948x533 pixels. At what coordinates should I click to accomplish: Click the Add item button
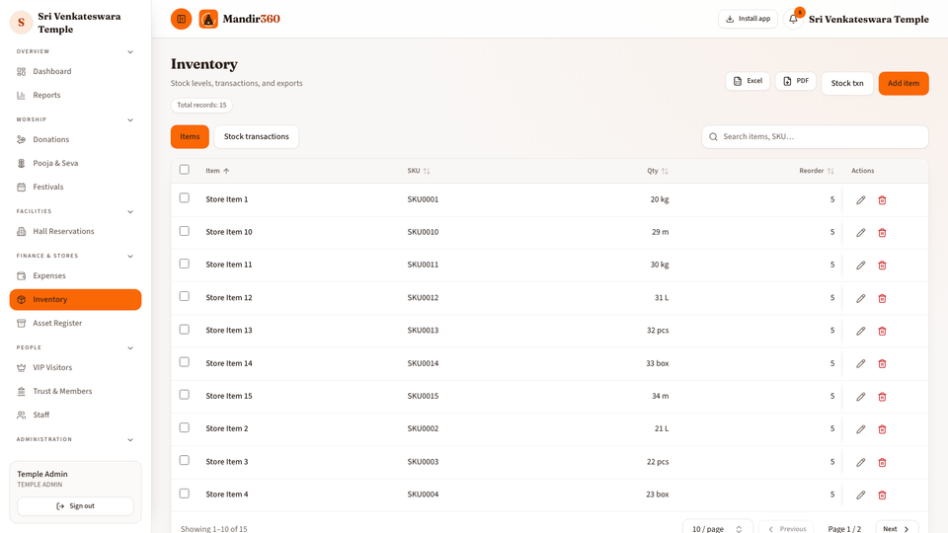(x=904, y=83)
